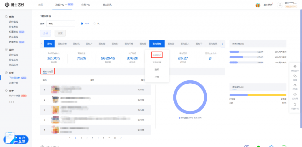302x147 pixels.
Task: Open the QQ群 icon in right sidebar
Action: coord(295,87)
